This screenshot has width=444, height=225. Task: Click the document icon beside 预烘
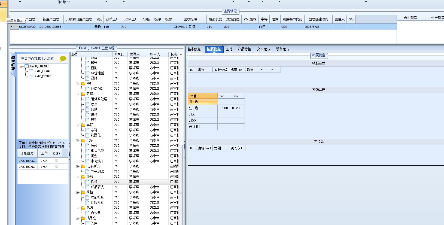87,110
